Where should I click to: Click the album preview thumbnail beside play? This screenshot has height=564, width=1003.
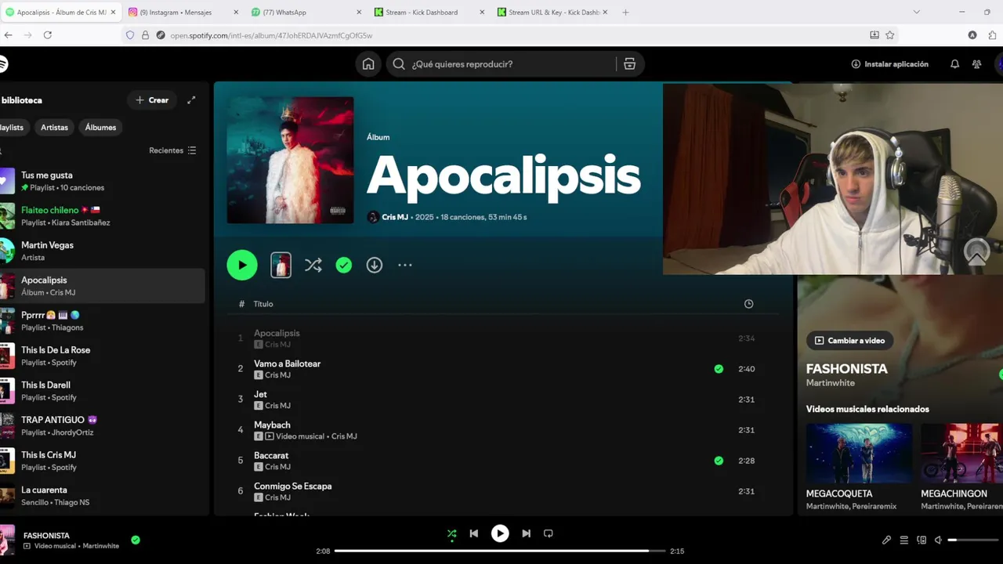pyautogui.click(x=281, y=265)
